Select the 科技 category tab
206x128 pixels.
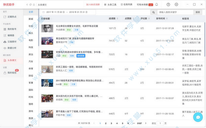[31, 47]
